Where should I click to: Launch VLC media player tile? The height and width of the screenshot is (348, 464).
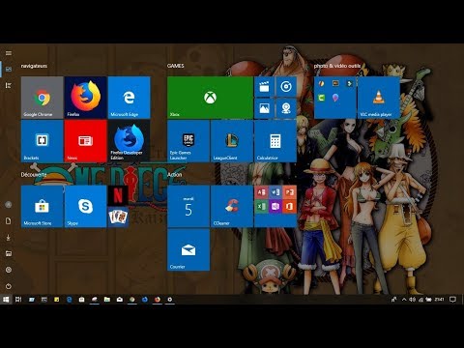click(379, 98)
